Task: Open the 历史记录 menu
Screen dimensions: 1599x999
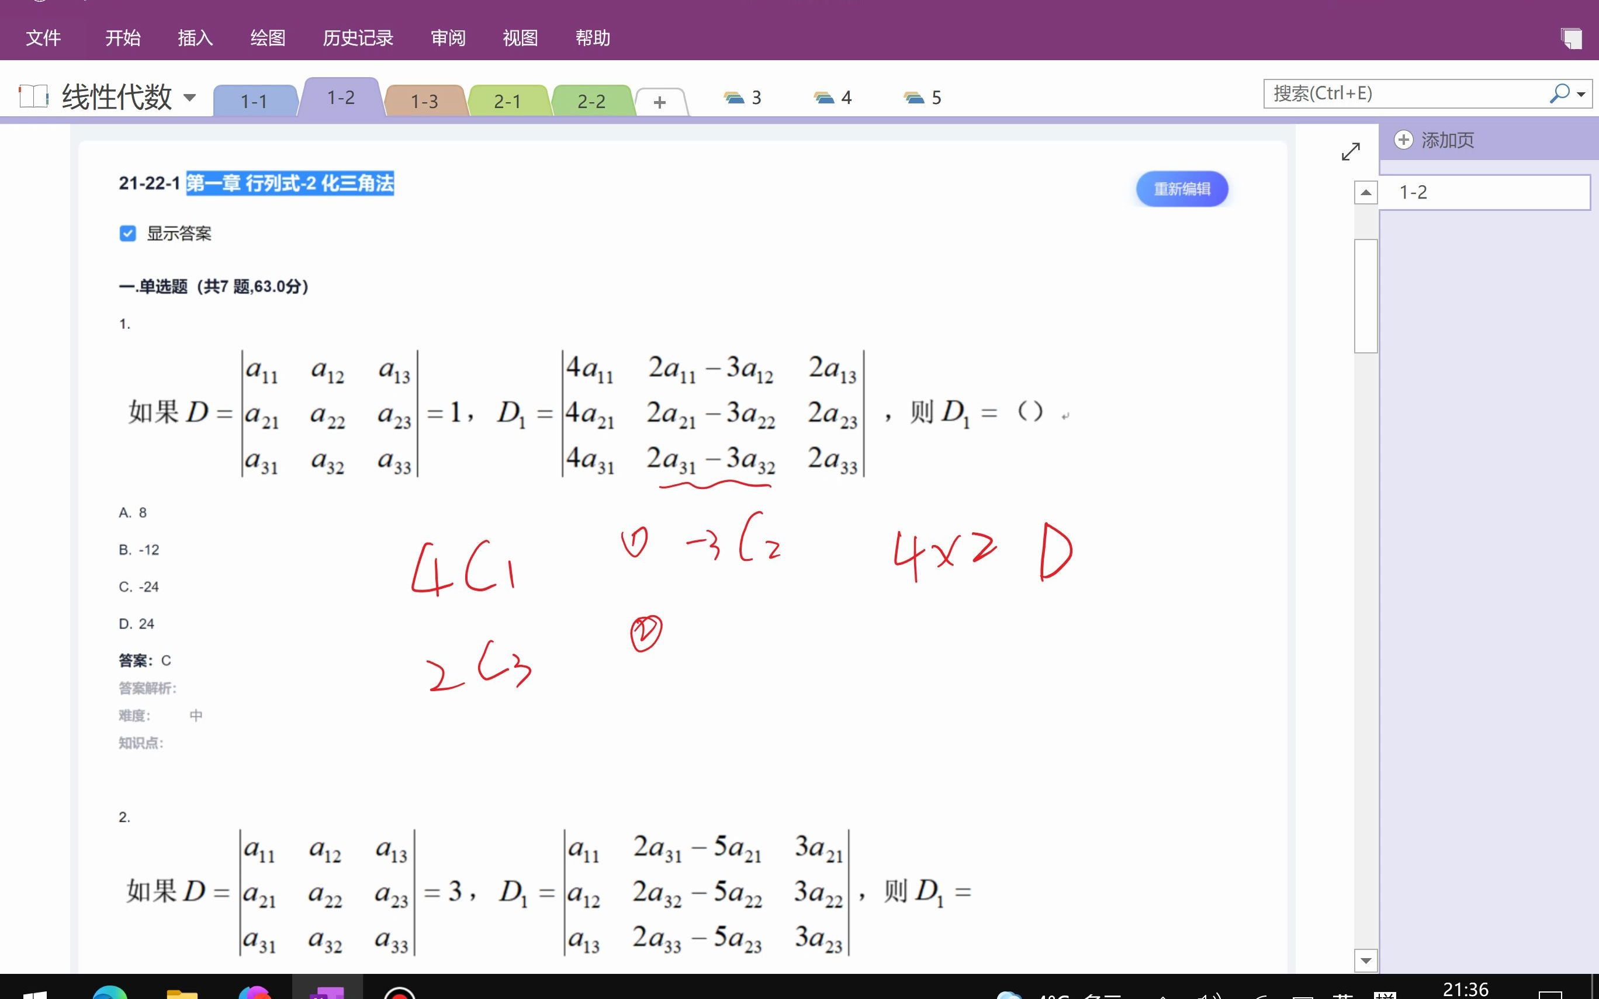Action: (358, 37)
